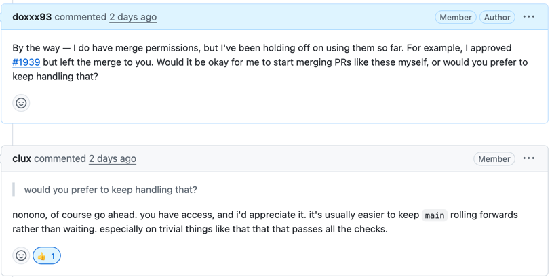Click the timestamp on doxxx93's comment
The width and height of the screenshot is (552, 277).
[133, 17]
